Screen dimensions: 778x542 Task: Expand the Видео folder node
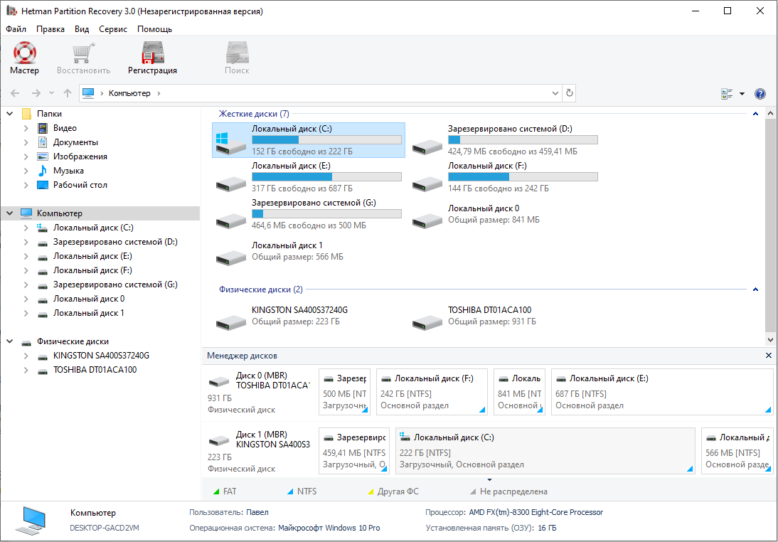[x=26, y=128]
